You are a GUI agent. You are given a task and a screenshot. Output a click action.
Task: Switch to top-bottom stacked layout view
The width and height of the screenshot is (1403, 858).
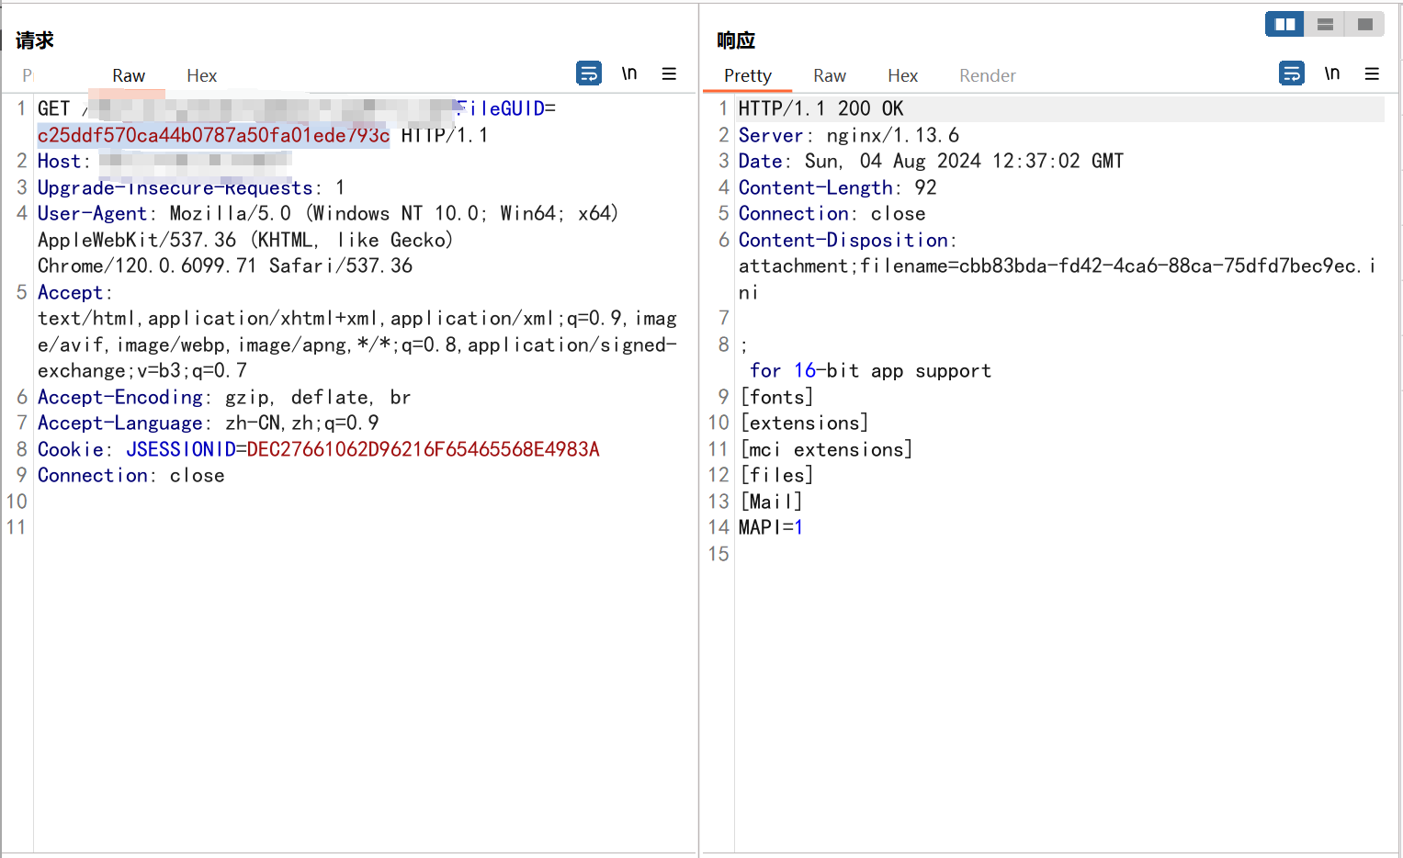[x=1325, y=24]
